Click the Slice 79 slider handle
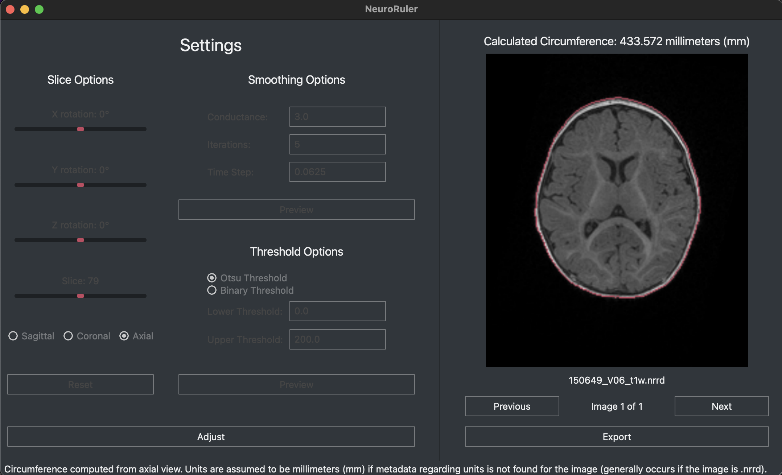This screenshot has height=475, width=782. pyautogui.click(x=81, y=296)
